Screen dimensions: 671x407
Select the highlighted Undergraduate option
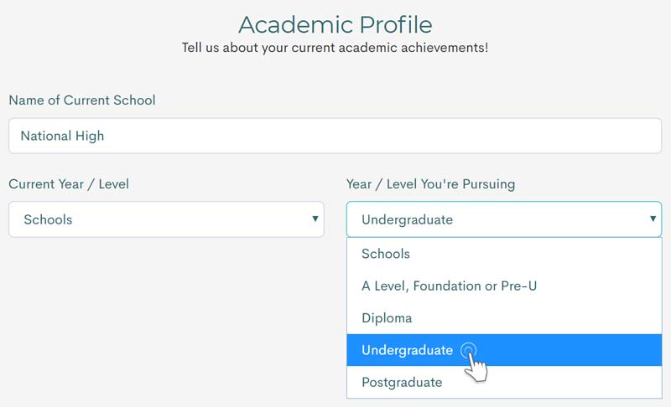(x=504, y=350)
